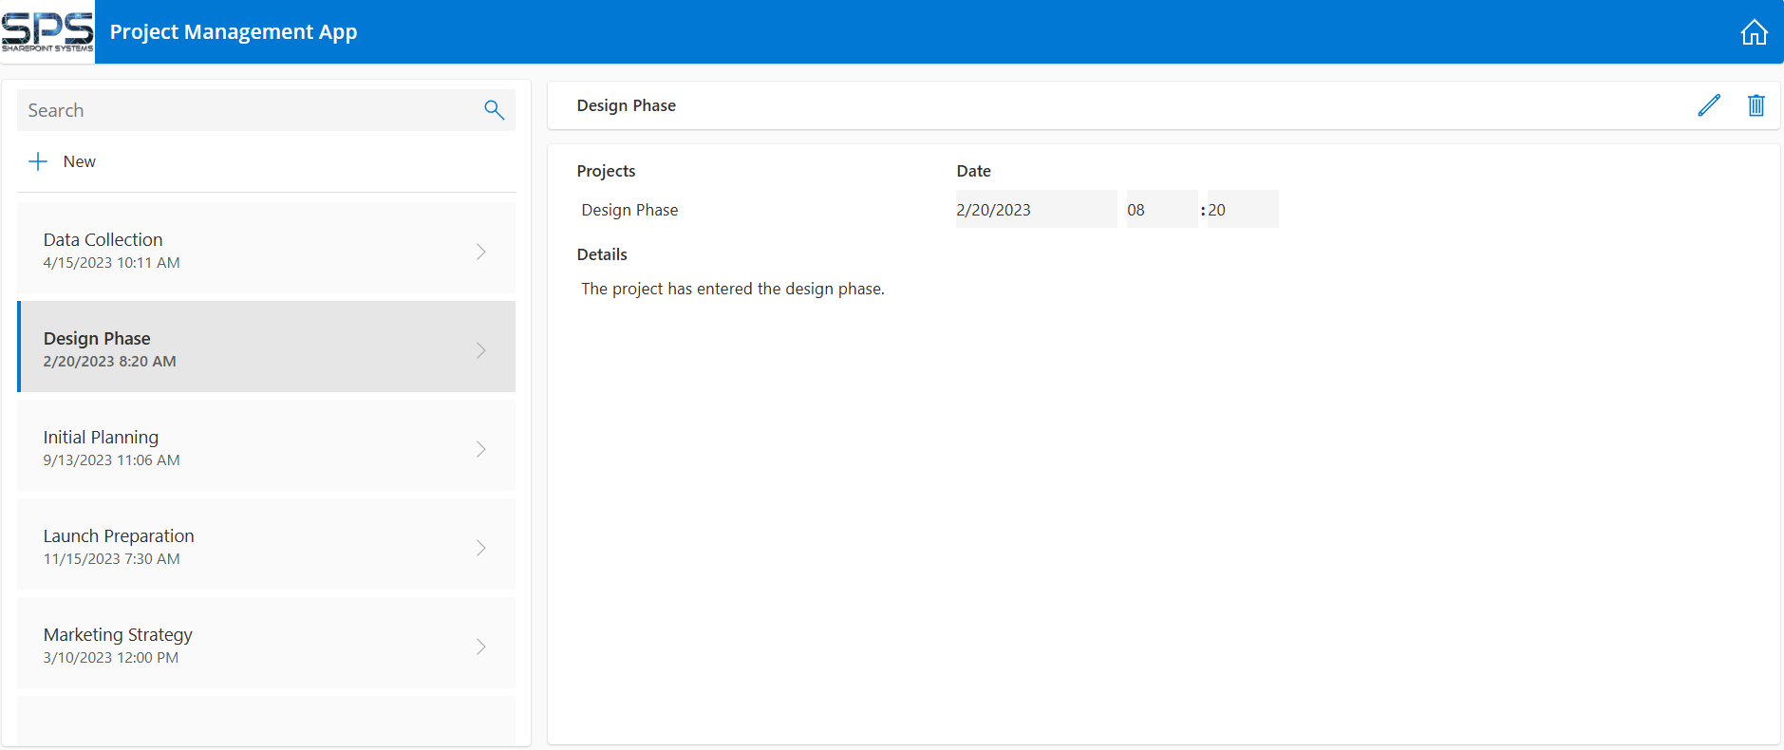Viewport: 1784px width, 750px height.
Task: Open Design Phase chevron arrow
Action: [x=480, y=350]
